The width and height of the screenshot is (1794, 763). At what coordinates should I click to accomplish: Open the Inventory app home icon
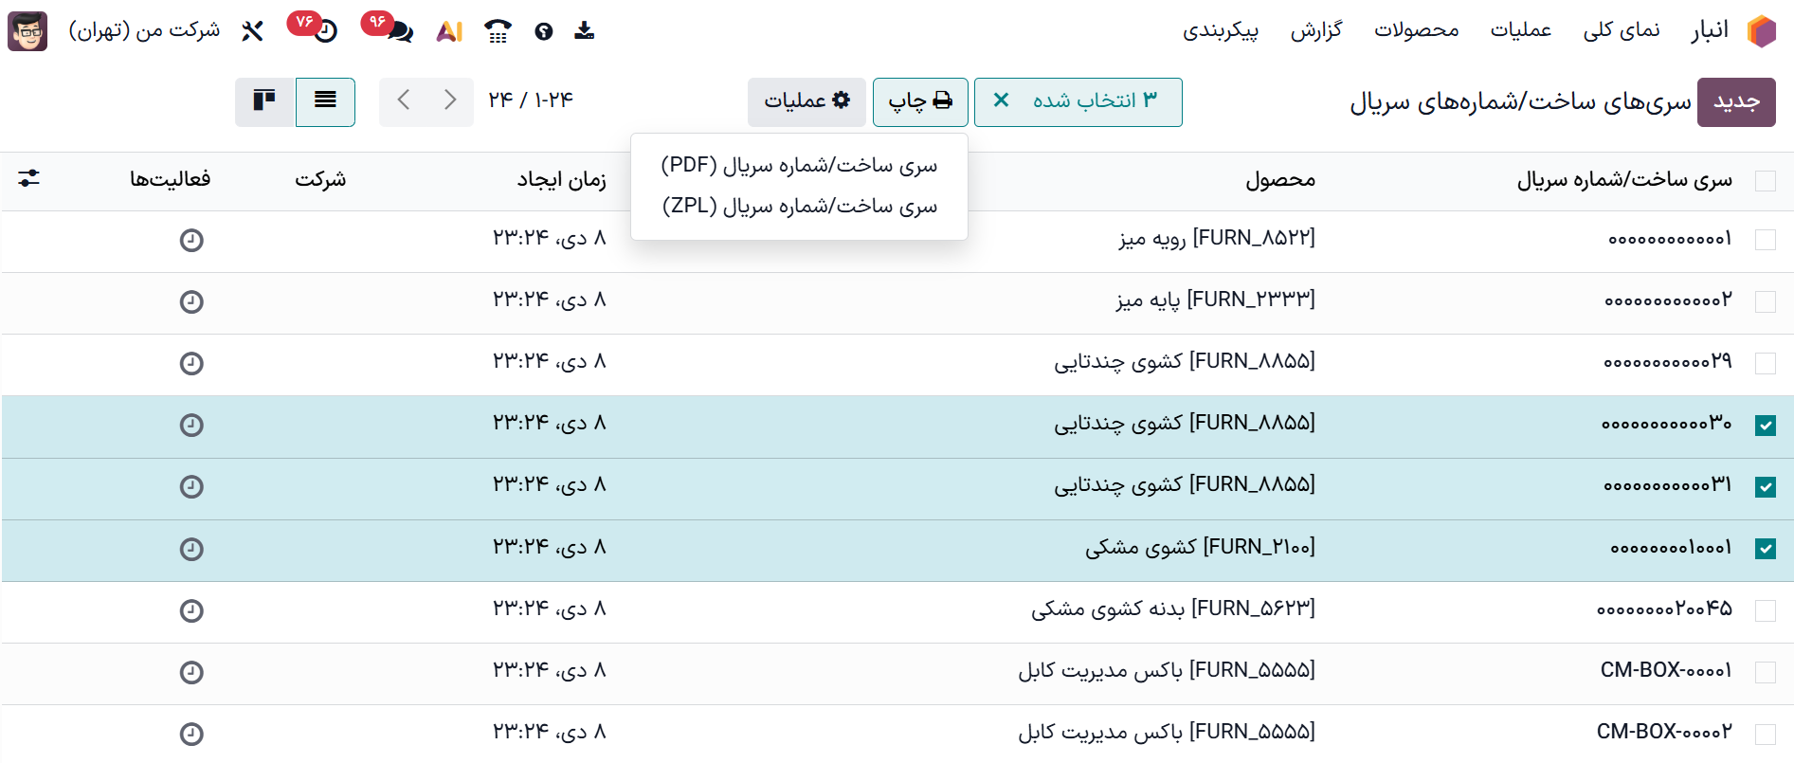1762,31
